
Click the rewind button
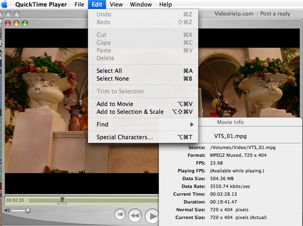tap(135, 215)
